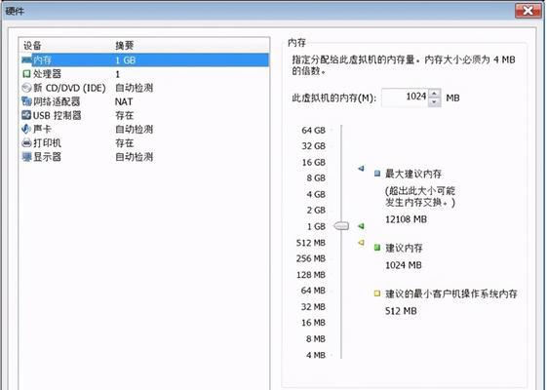This screenshot has width=547, height=390.
Task: Select the 声卡 row
Action: tap(144, 129)
